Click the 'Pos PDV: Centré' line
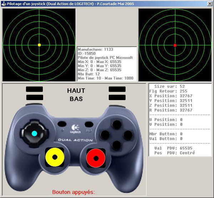214x198 pixels. 174,153
